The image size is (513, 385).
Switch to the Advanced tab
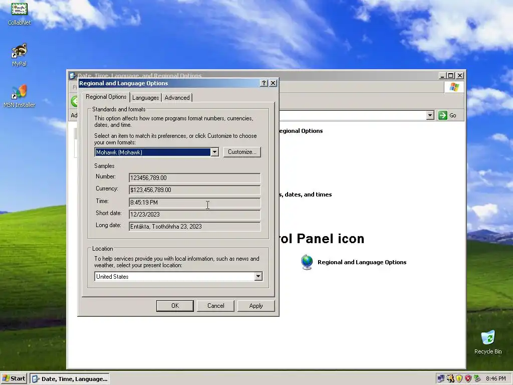pos(177,98)
